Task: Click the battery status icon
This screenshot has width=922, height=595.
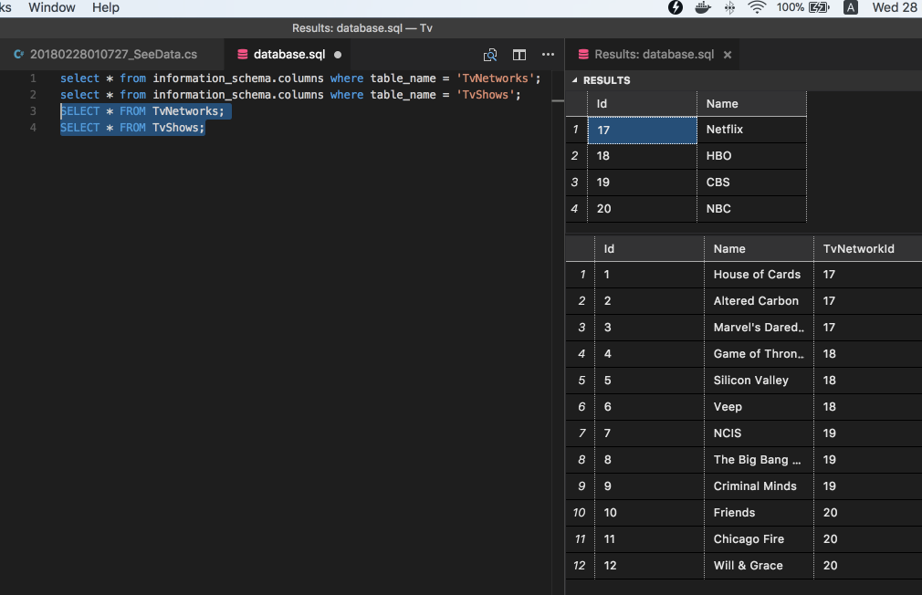Action: coord(819,7)
